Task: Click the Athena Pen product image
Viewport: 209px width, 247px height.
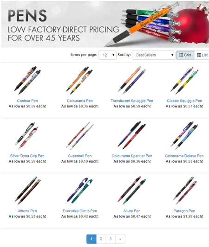Action: [x=27, y=190]
